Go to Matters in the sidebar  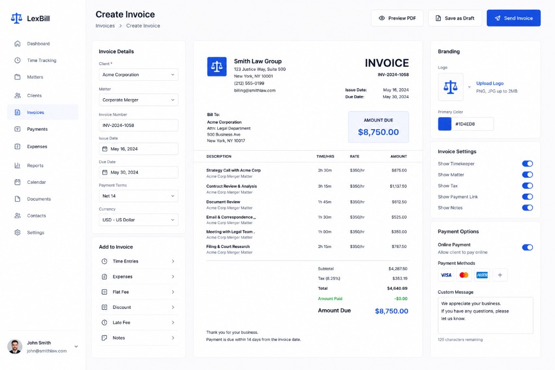click(42, 77)
